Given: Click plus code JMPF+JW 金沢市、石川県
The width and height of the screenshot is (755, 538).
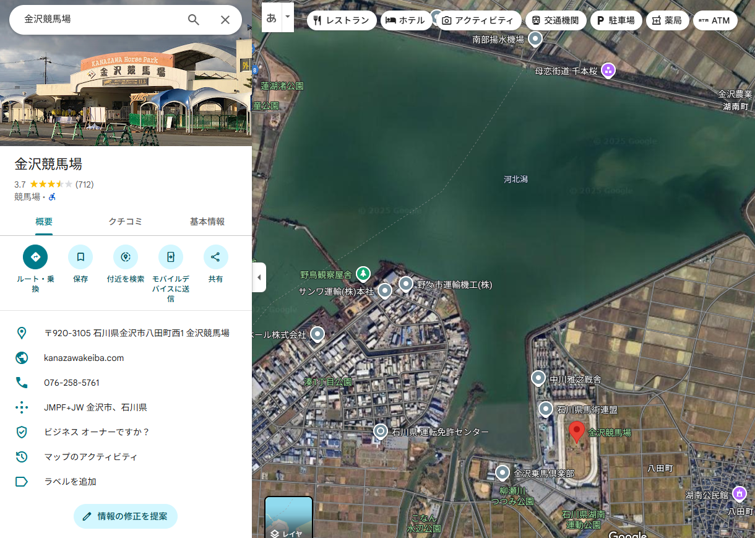Looking at the screenshot, I should click(95, 407).
